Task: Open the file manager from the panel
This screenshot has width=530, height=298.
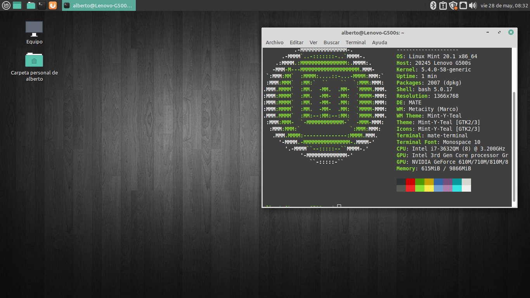Action: (x=31, y=5)
